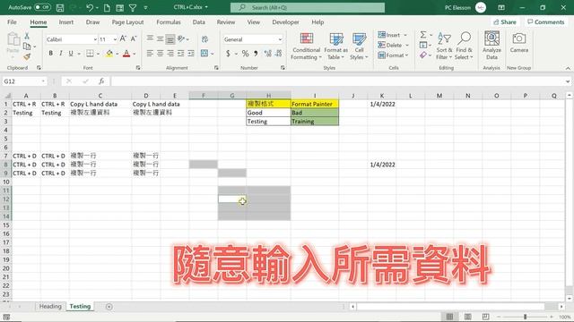This screenshot has width=574, height=322.
Task: Apply Percent Style
Action: pyautogui.click(x=245, y=54)
